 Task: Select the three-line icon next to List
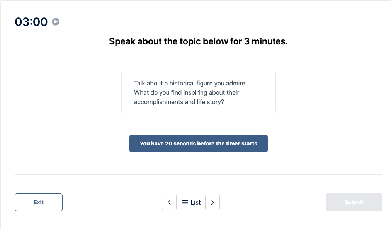coord(185,202)
